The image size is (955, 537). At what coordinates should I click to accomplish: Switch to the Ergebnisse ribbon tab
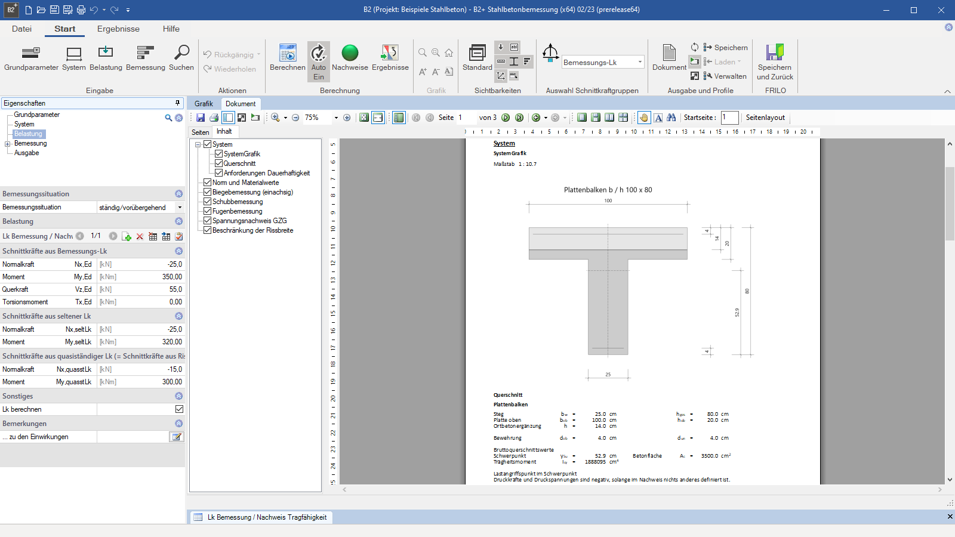pyautogui.click(x=118, y=29)
